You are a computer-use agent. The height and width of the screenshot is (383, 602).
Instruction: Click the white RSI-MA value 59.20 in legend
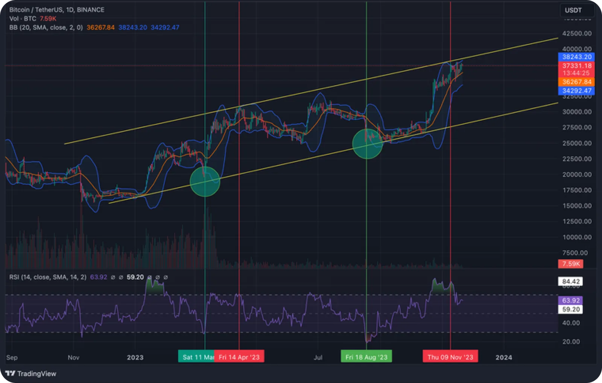pos(135,277)
